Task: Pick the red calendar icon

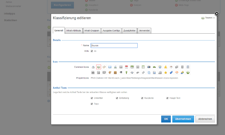Action: 127,67
